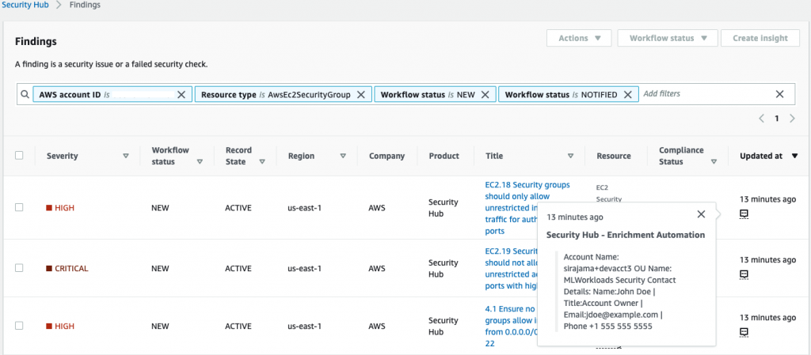Sort by the Updated at column
The image size is (811, 355).
point(794,156)
